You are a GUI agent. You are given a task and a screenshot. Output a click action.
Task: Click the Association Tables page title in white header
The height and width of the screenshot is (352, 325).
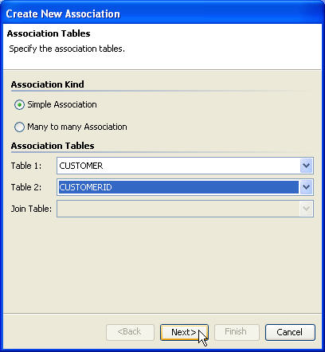49,33
